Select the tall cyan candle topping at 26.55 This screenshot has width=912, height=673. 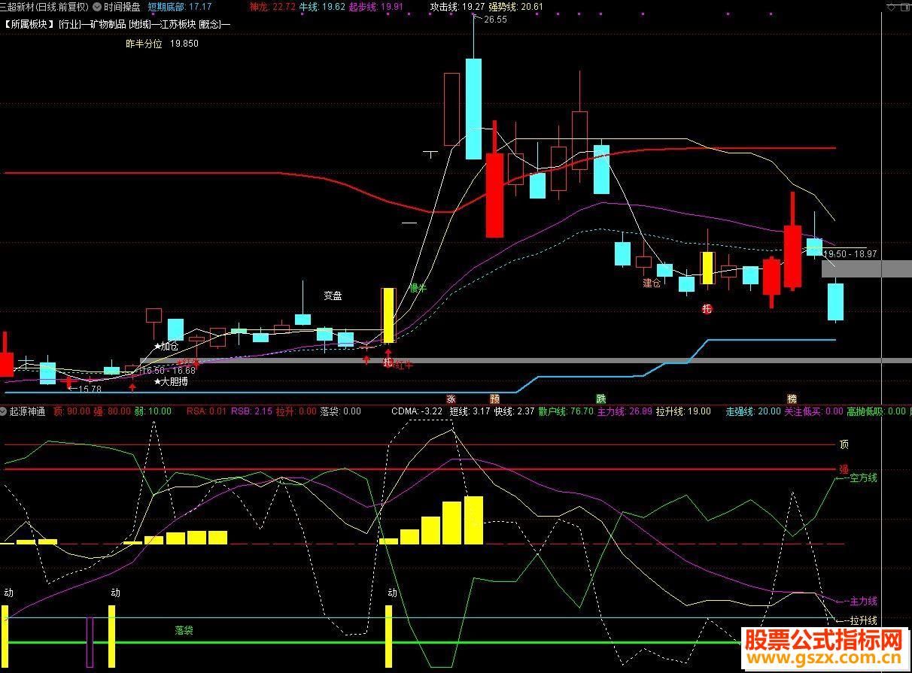473,108
